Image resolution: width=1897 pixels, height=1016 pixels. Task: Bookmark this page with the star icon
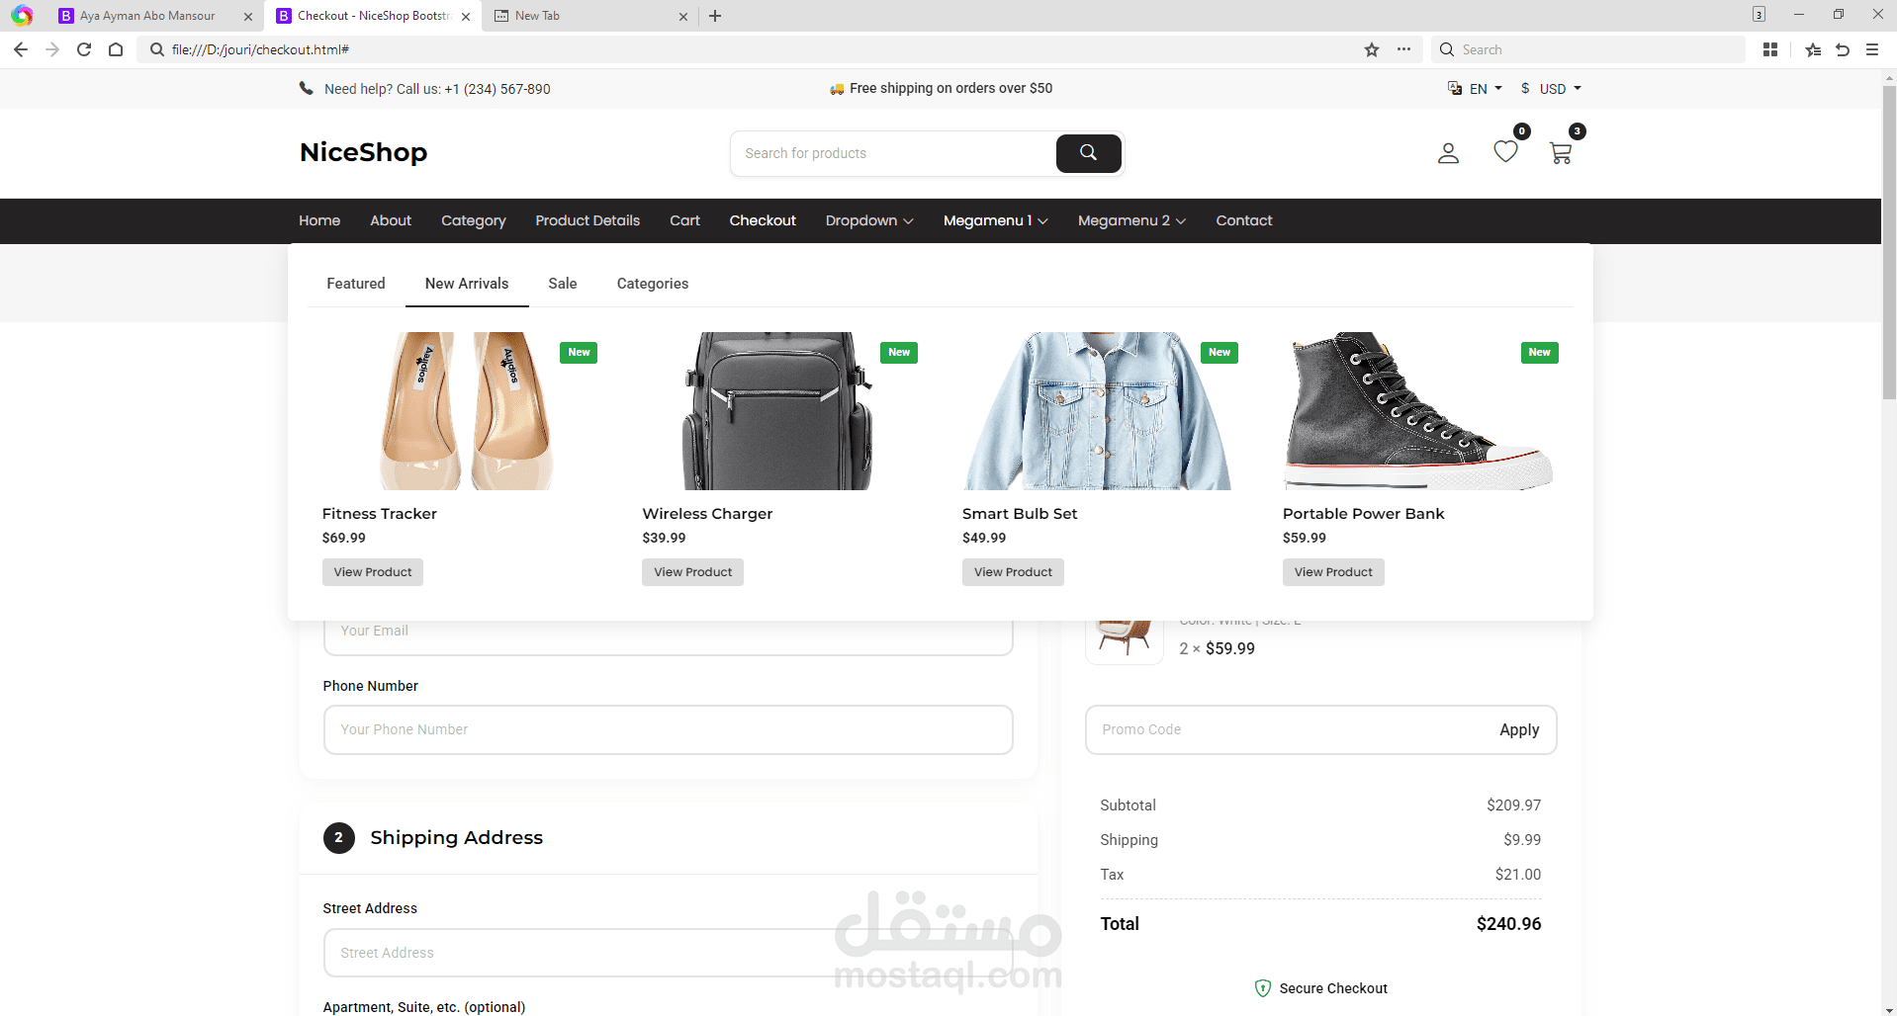[x=1372, y=49]
